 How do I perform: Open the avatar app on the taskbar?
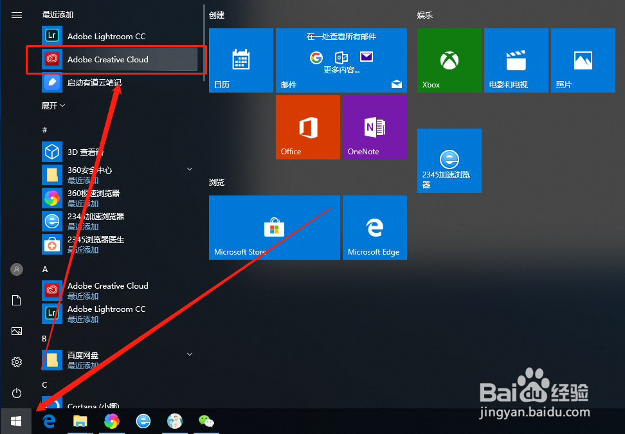click(x=175, y=421)
